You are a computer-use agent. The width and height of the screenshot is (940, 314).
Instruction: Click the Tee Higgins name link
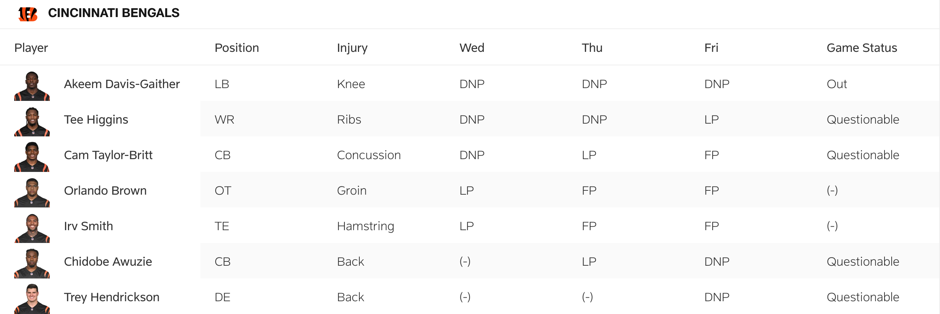coord(96,119)
